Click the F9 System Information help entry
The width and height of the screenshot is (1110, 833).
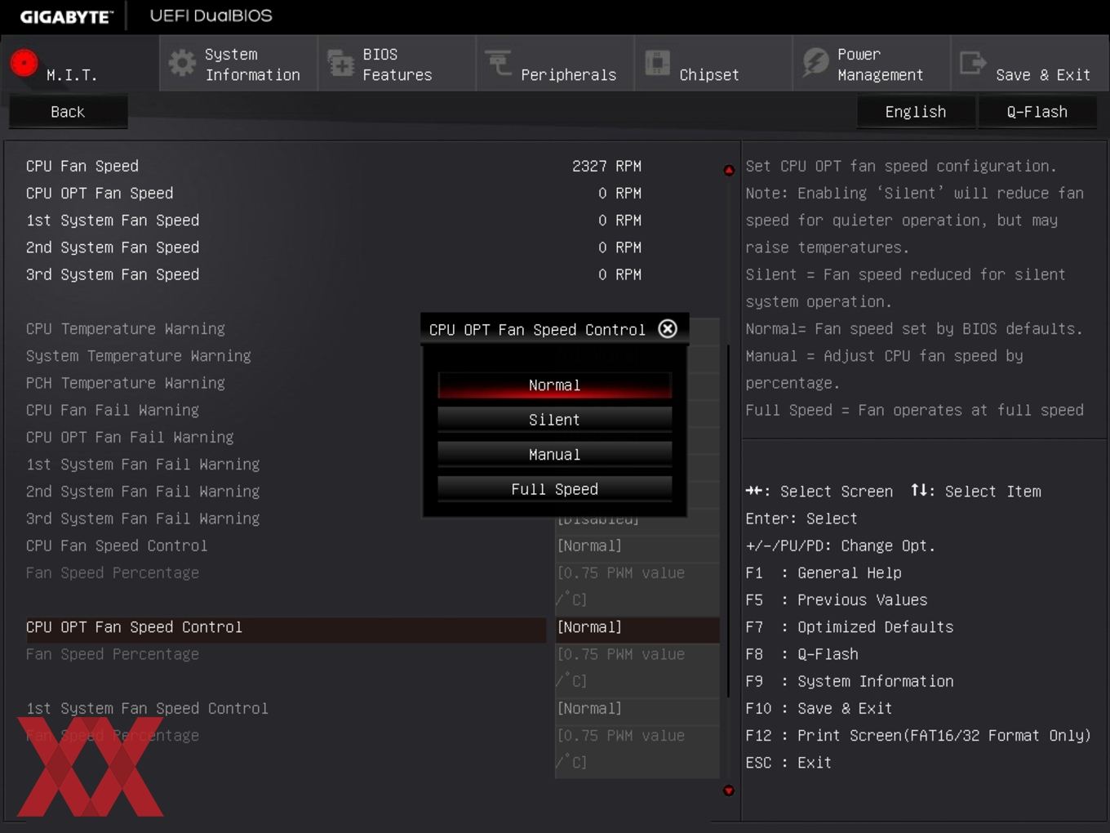pos(849,681)
